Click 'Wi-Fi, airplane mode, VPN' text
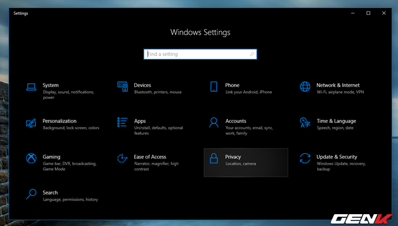The image size is (398, 226). coord(340,92)
